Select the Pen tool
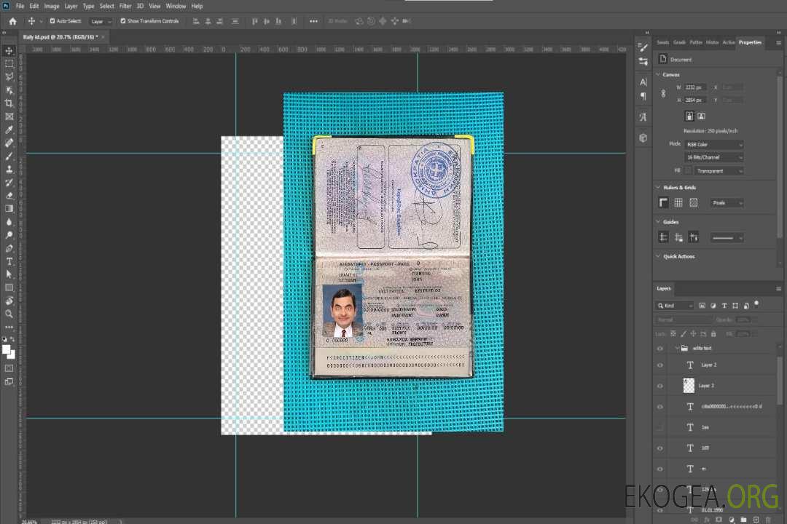Image resolution: width=787 pixels, height=524 pixels. (9, 248)
